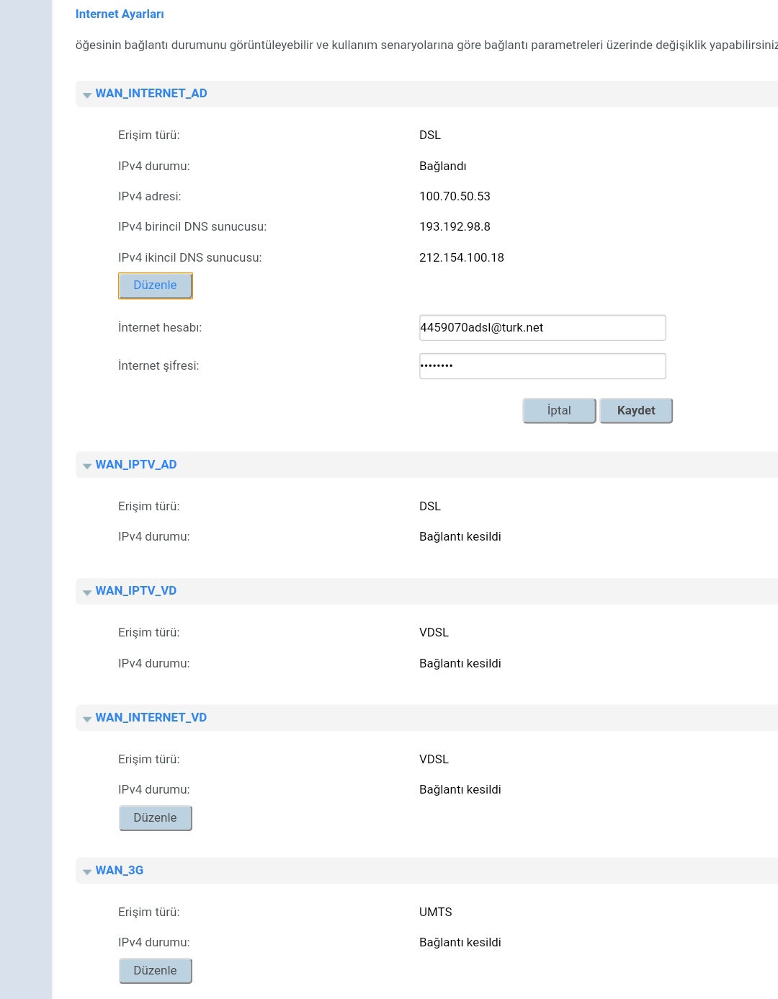This screenshot has width=778, height=999.
Task: Focus the İnternet hesabı input field
Action: tap(542, 327)
